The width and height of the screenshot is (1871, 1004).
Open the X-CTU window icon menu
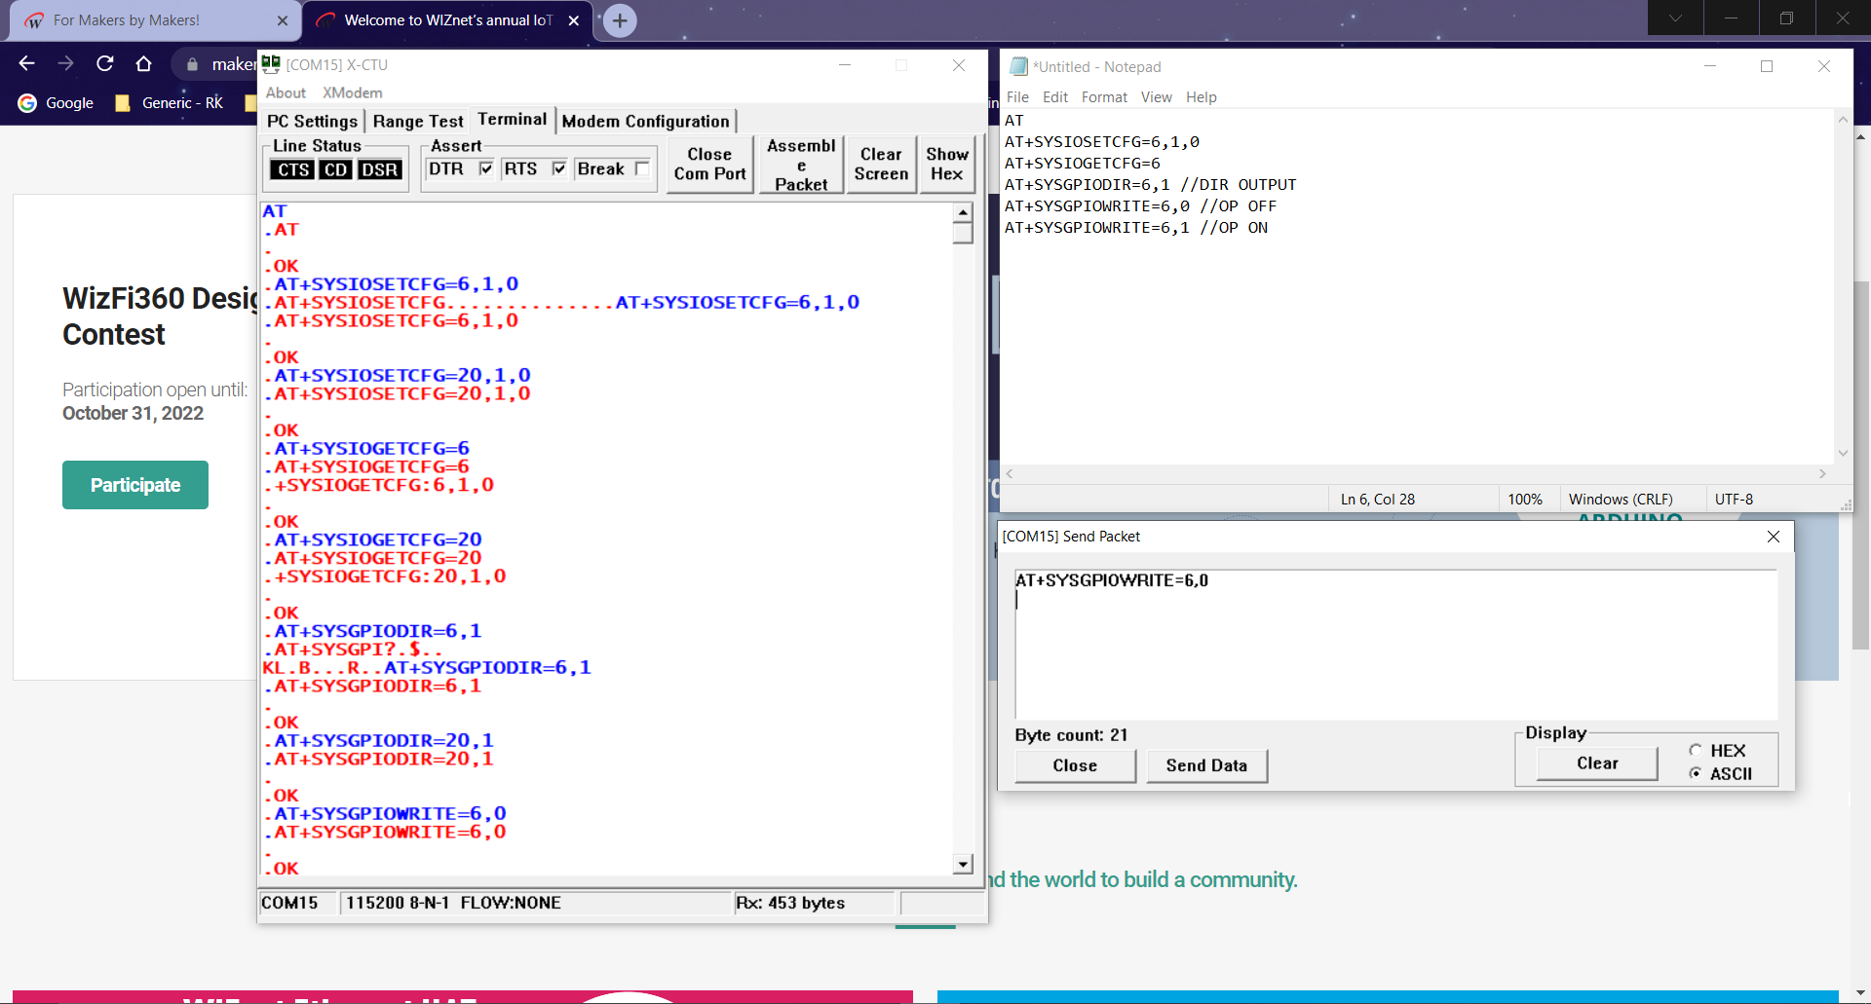coord(271,64)
